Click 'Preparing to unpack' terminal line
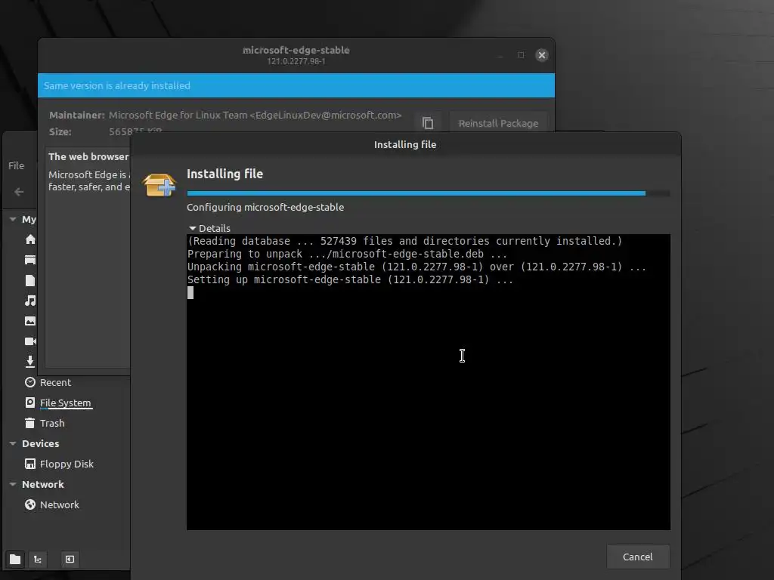This screenshot has height=580, width=774. 347,254
